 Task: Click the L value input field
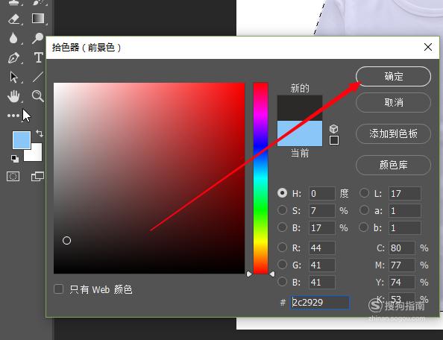[405, 193]
